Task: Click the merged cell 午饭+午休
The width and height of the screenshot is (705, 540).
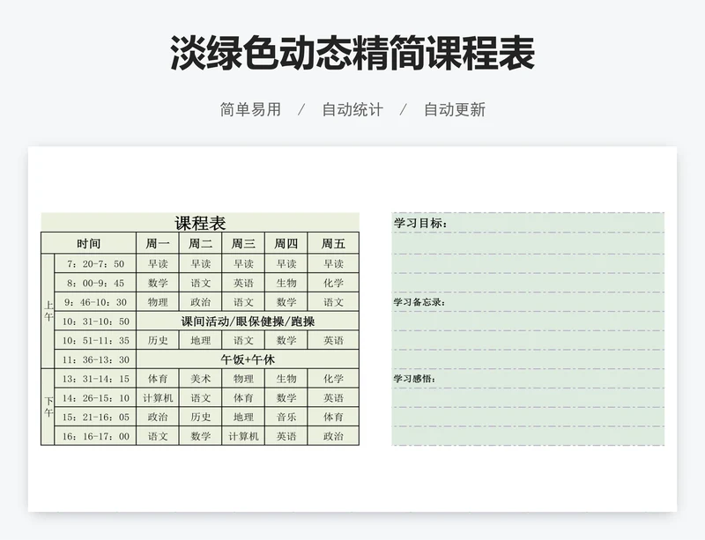Action: [x=248, y=359]
